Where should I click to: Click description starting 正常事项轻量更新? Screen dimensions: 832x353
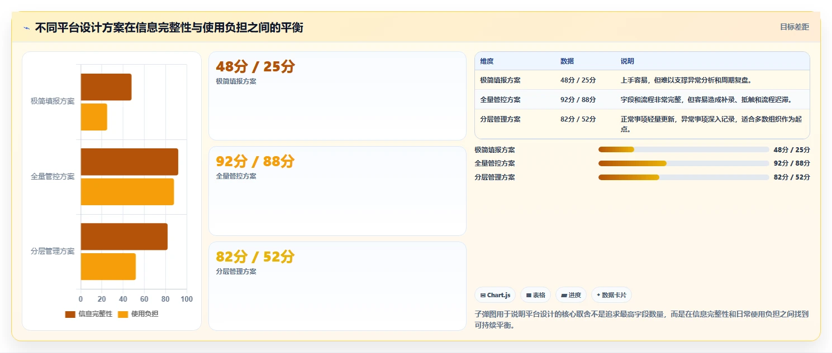point(711,124)
